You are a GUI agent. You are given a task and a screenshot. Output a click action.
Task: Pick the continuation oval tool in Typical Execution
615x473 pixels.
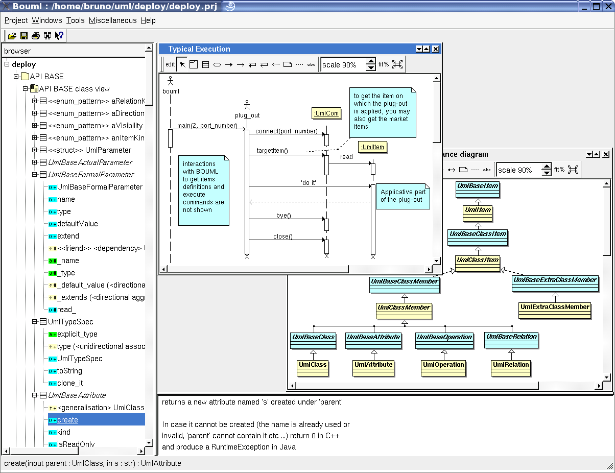[217, 65]
